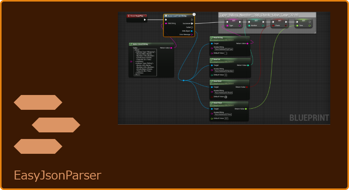This screenshot has height=190, width=349.
Task: Click Read Float Target pin
Action: 212,109
